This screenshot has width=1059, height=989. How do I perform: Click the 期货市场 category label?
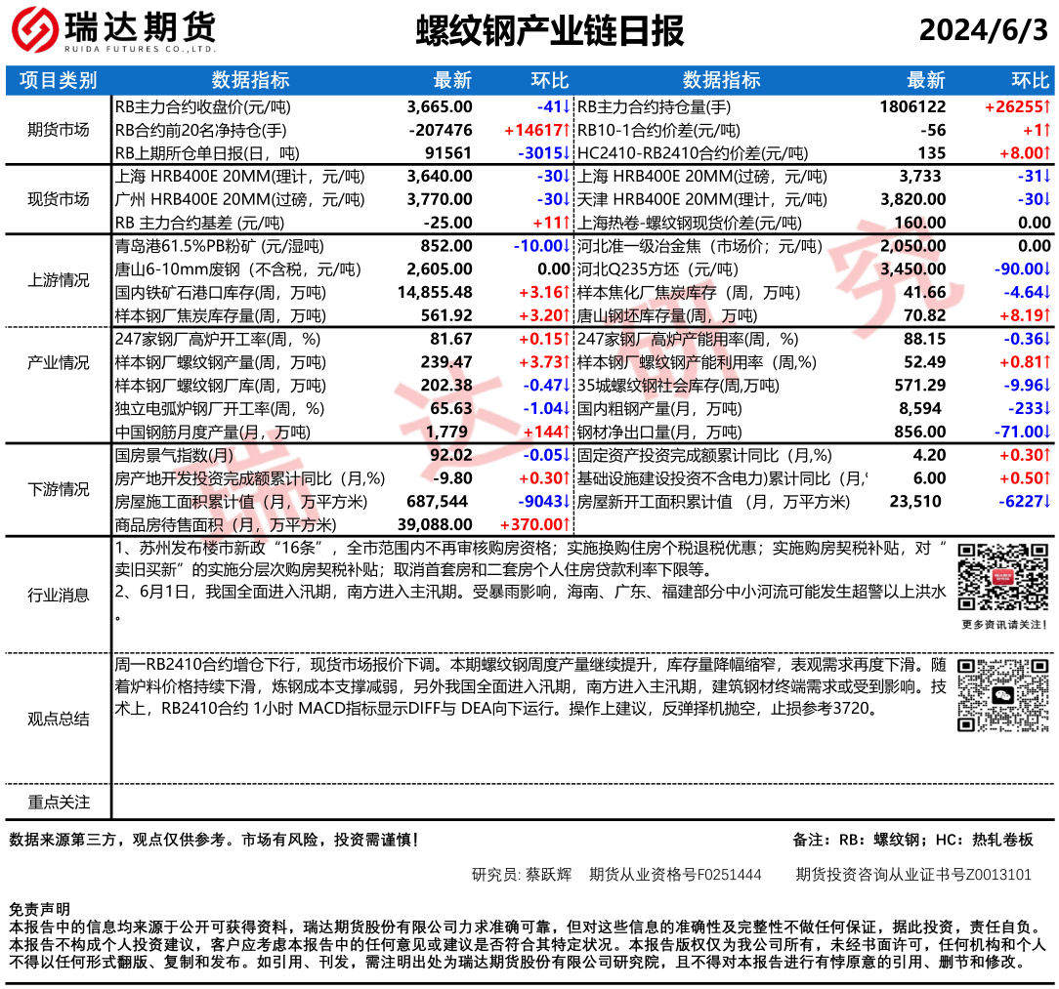(59, 130)
